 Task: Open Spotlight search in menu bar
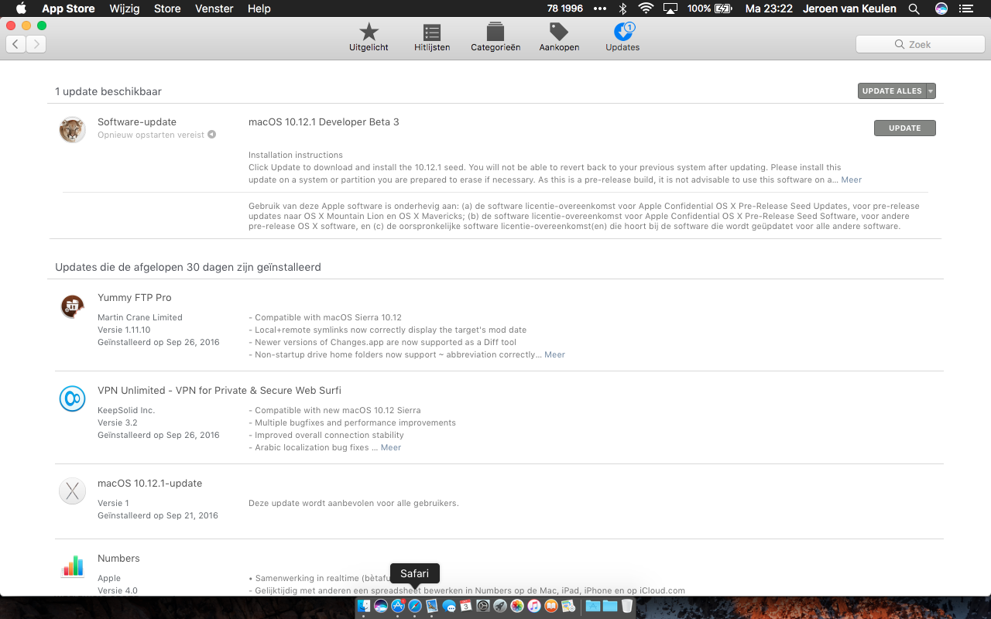[914, 9]
